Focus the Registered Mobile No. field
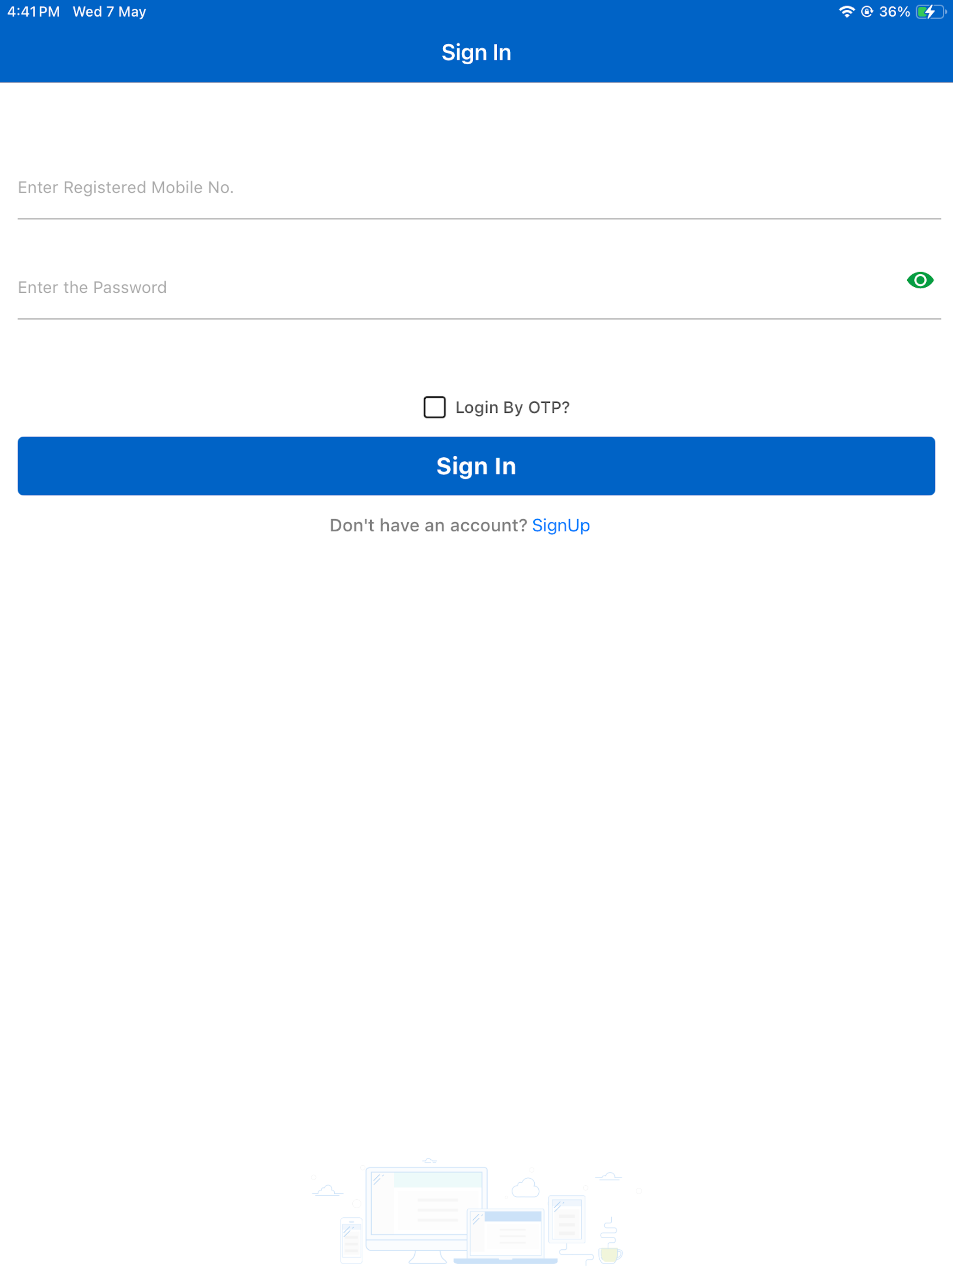 (x=479, y=188)
